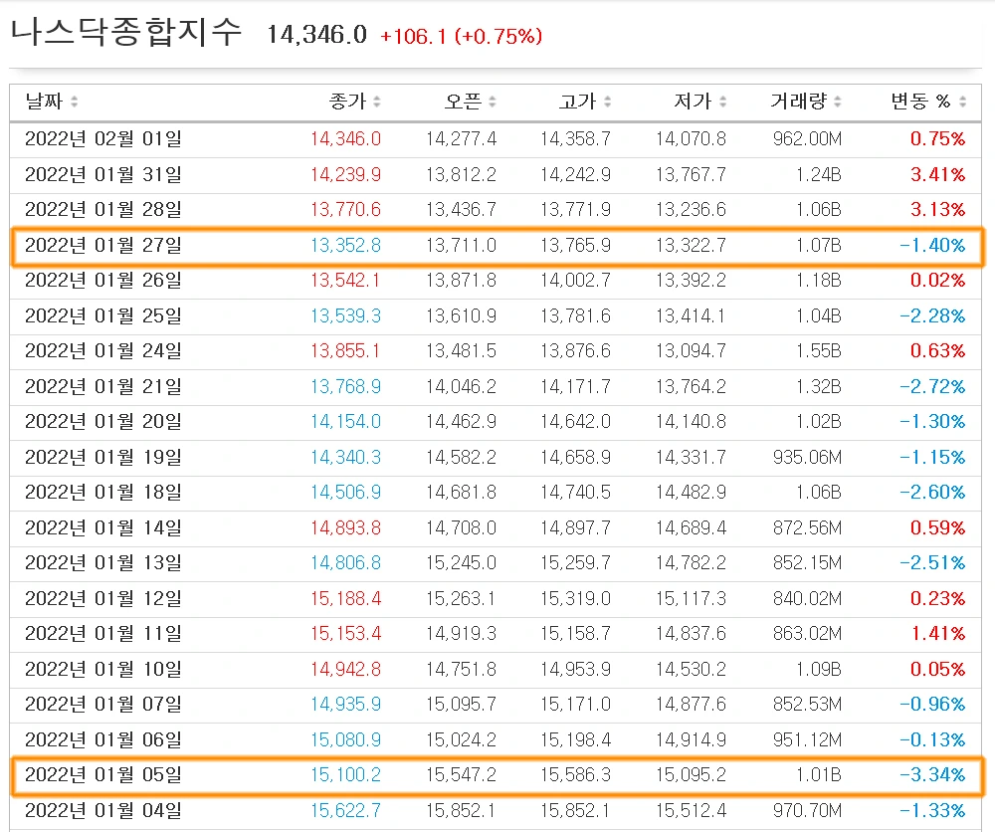Select the index value 14,346.0 in the header

[x=316, y=35]
